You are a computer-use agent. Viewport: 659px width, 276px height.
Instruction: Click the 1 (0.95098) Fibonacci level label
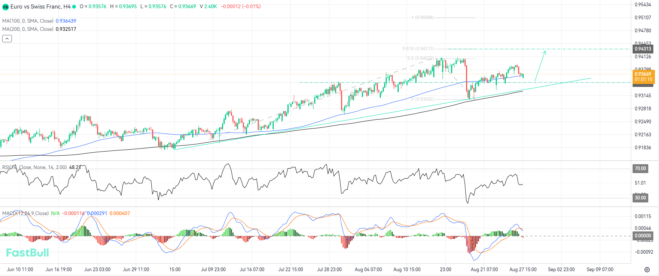point(422,17)
